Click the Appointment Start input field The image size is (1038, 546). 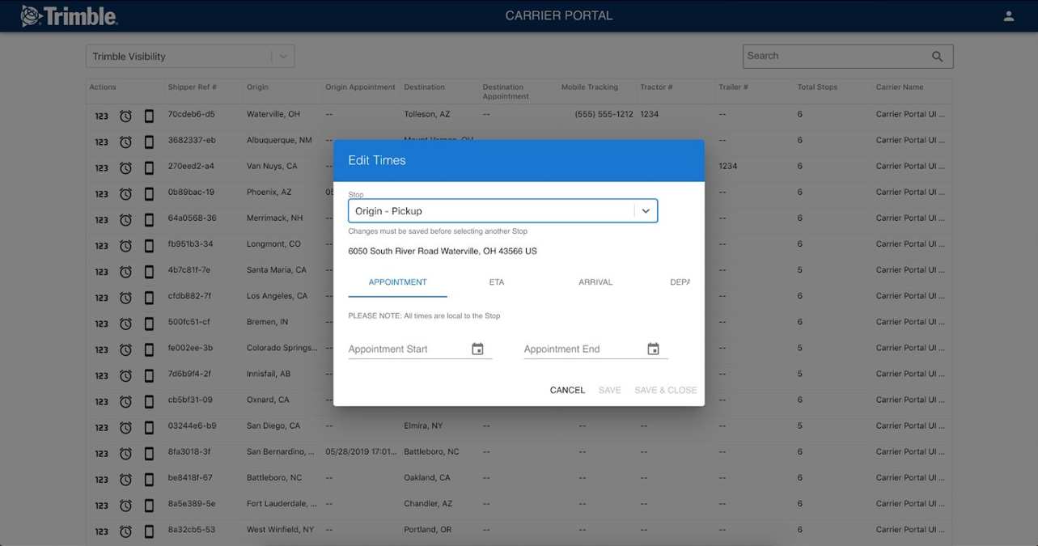(x=396, y=349)
